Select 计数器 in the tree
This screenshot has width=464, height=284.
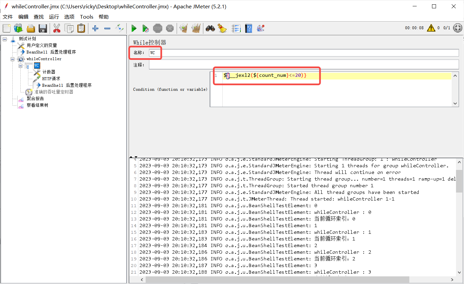click(49, 72)
